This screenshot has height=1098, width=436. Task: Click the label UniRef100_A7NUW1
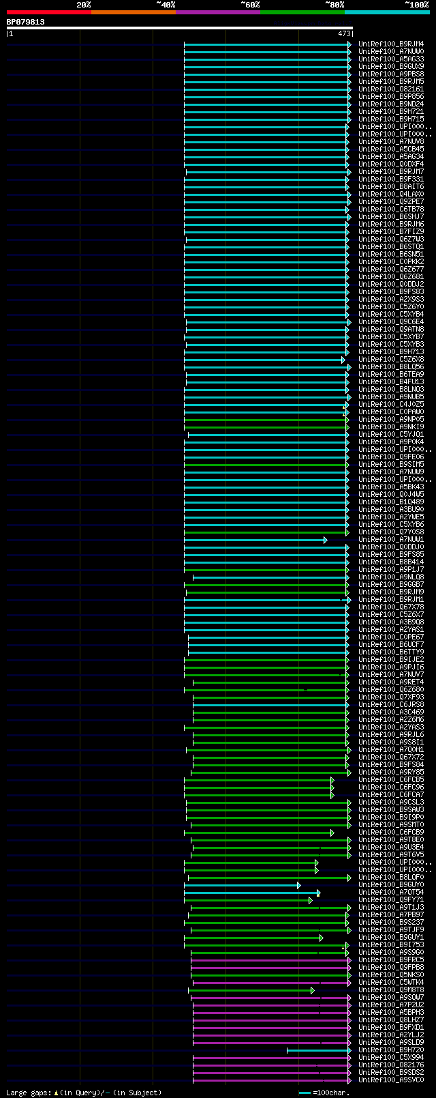point(391,540)
